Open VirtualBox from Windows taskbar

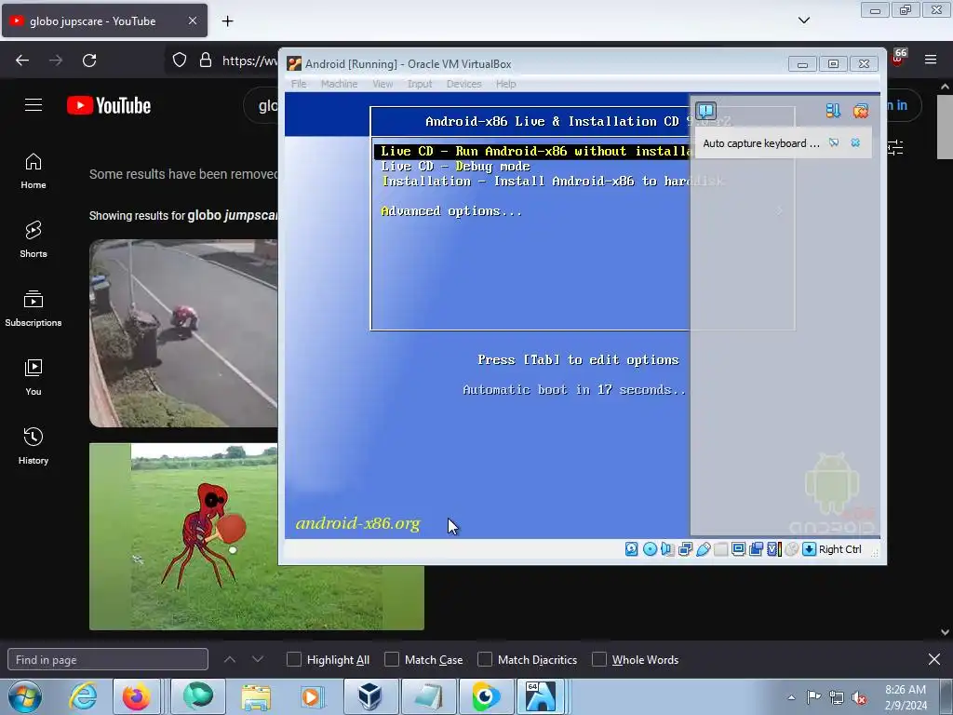point(369,696)
